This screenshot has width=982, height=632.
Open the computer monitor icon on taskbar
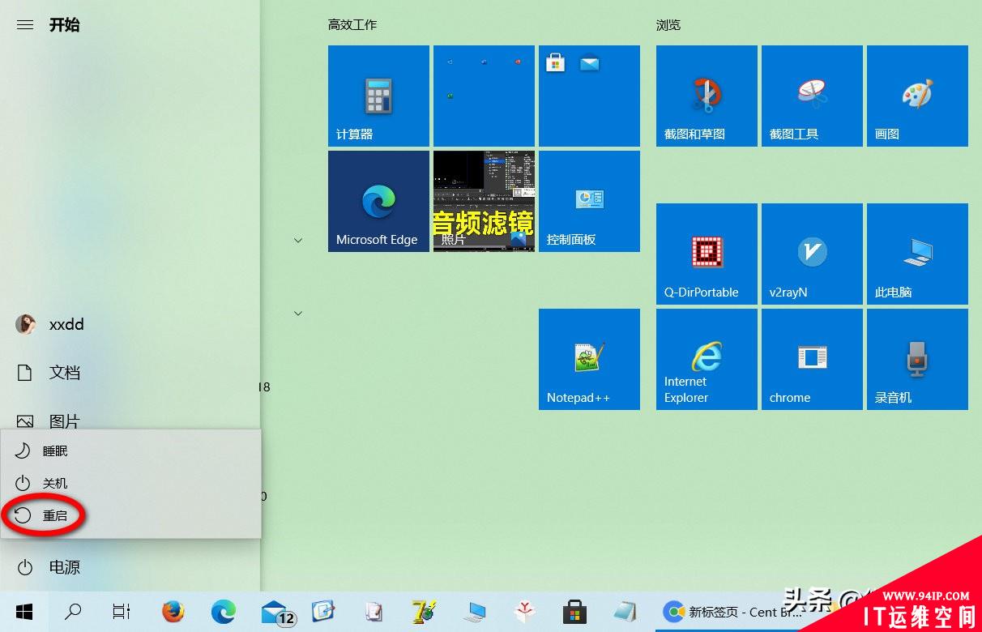(x=474, y=612)
